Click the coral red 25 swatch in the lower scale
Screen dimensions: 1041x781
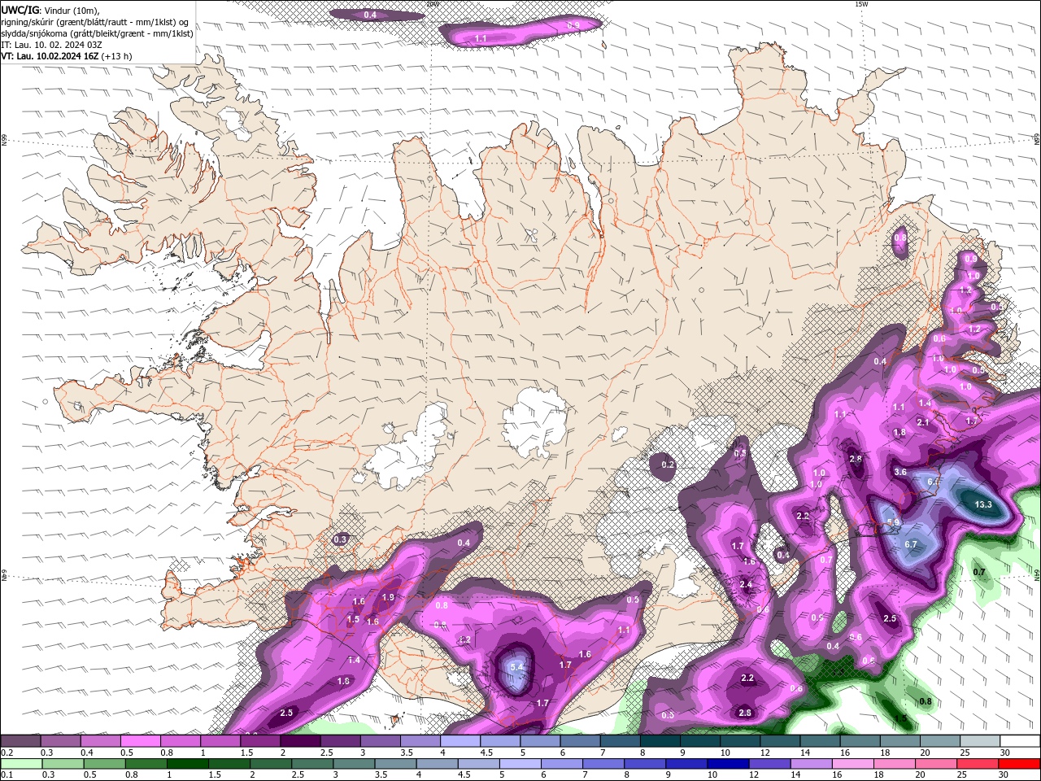coord(977,764)
